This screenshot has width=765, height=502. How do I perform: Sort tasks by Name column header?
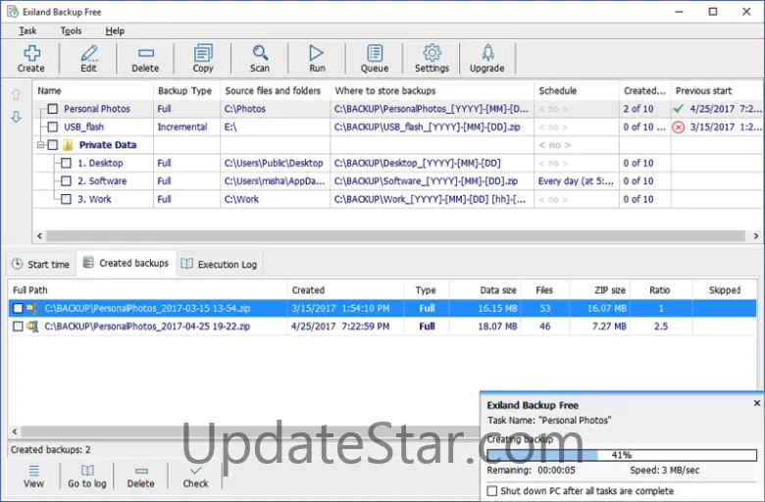pos(93,91)
